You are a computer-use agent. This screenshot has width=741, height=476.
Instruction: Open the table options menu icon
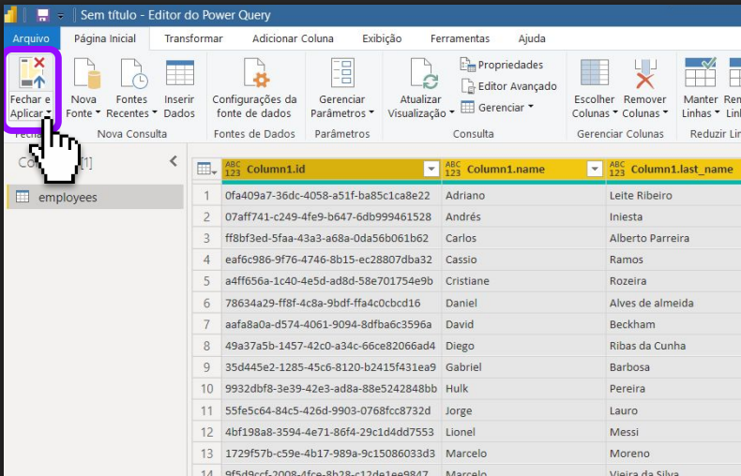206,169
